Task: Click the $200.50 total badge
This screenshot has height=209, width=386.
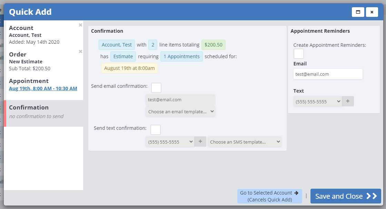Action: (213, 45)
